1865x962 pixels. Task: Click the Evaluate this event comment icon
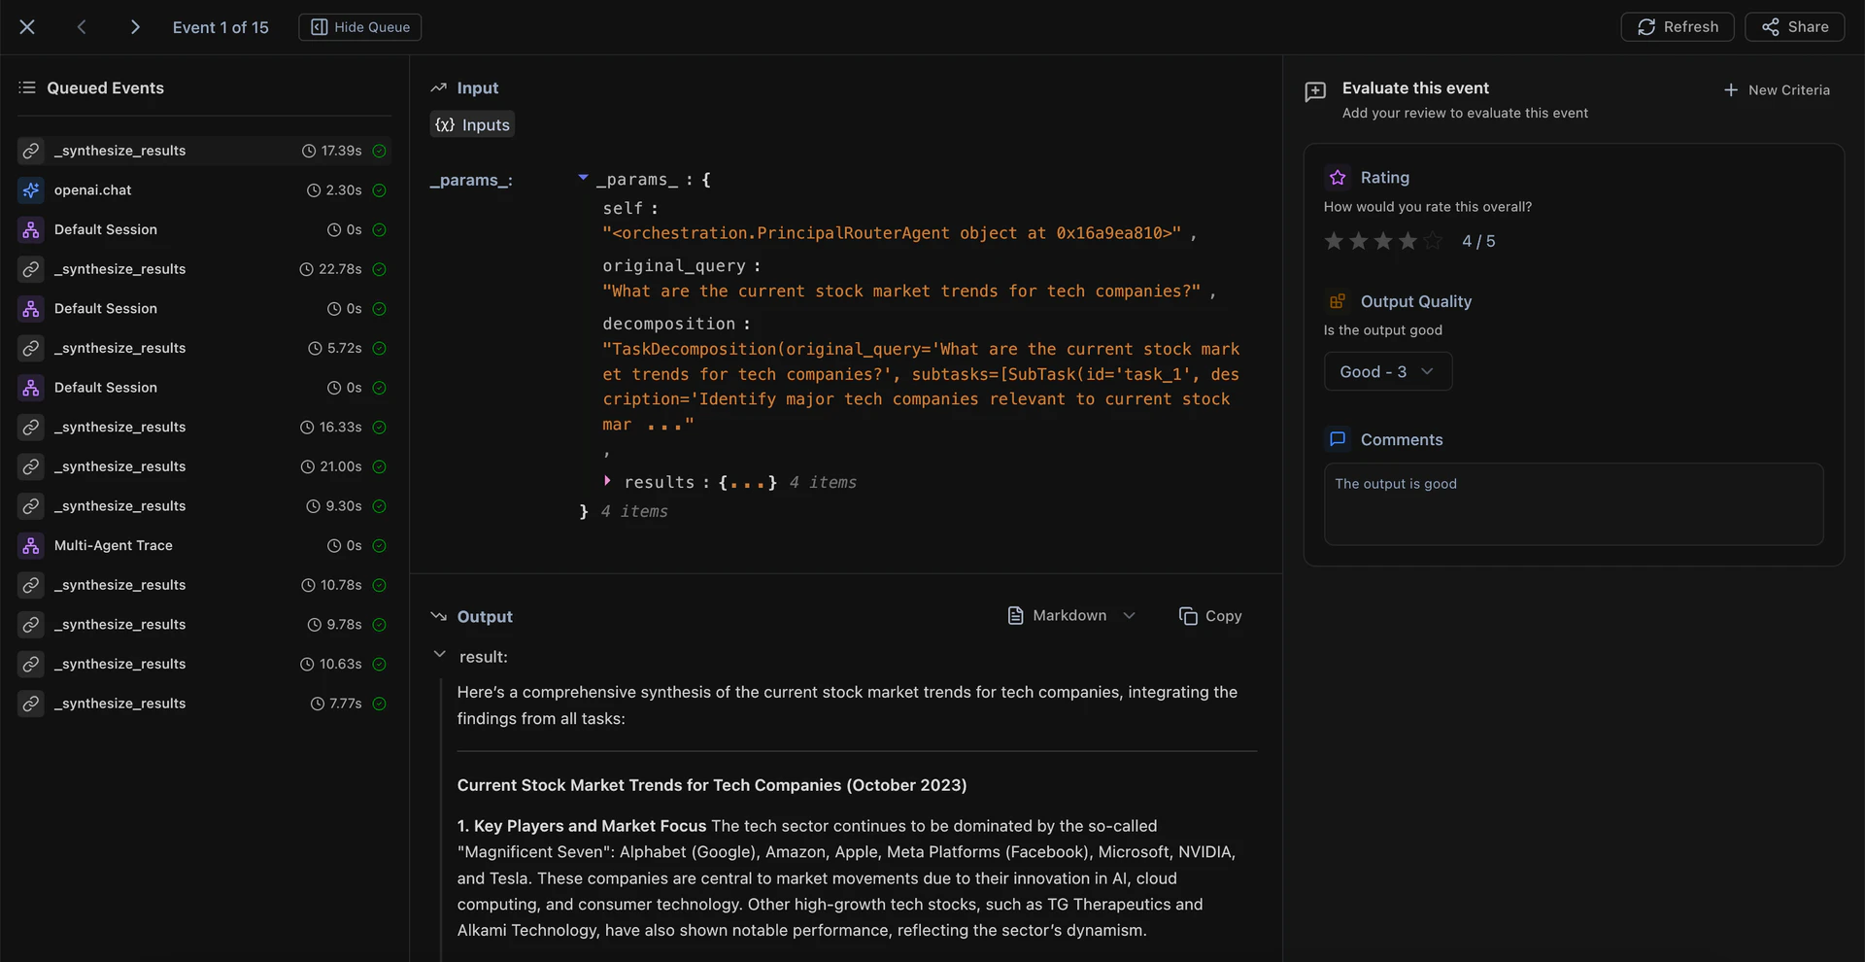coord(1315,91)
